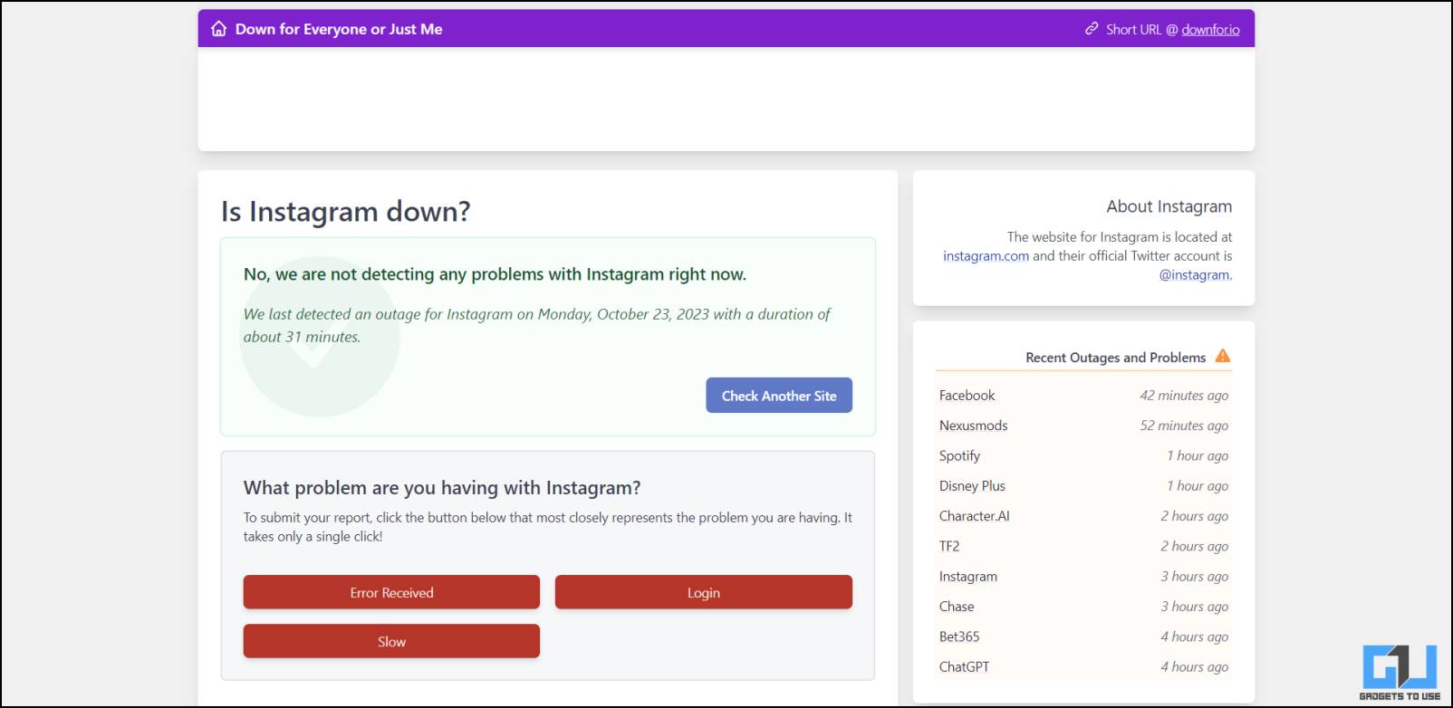Viewport: 1453px width, 708px height.
Task: Click '4 hours ago' next to ChatGPT
Action: point(1195,666)
